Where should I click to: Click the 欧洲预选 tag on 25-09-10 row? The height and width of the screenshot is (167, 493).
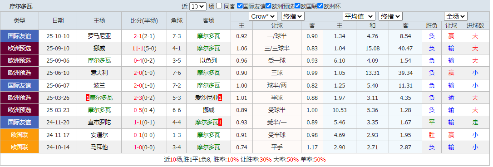pyautogui.click(x=20, y=49)
